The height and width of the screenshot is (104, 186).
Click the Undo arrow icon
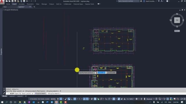27,1
